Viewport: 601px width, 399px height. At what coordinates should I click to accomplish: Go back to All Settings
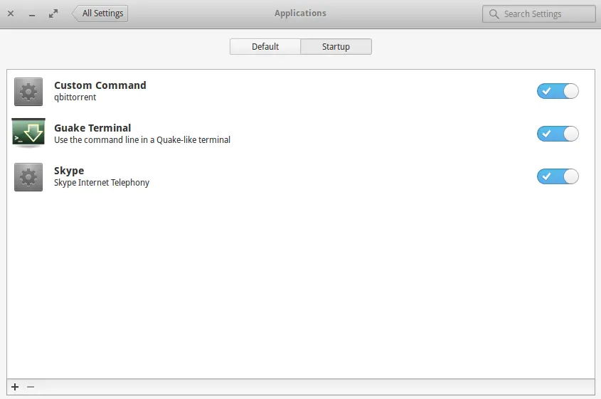(101, 14)
